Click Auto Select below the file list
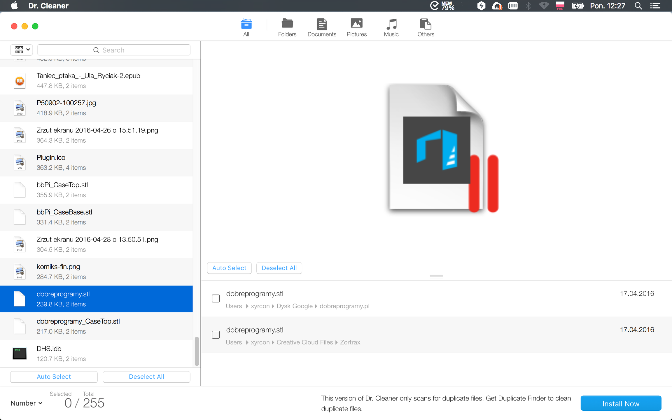 click(54, 377)
